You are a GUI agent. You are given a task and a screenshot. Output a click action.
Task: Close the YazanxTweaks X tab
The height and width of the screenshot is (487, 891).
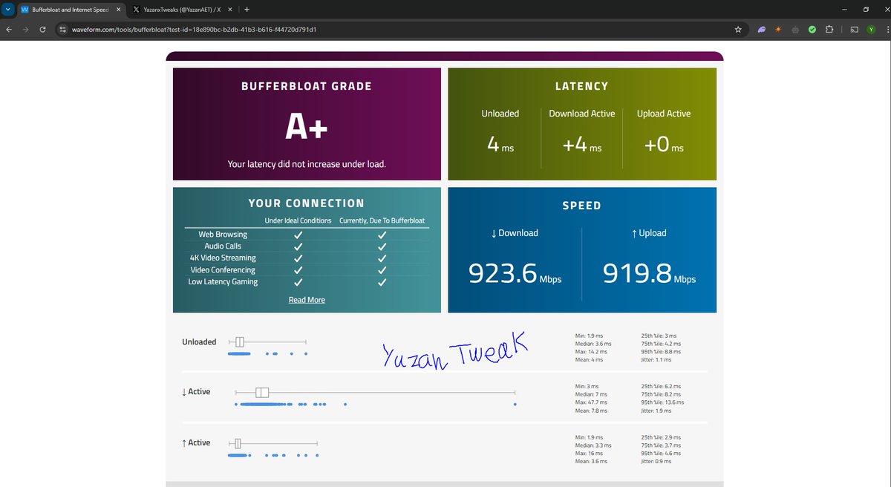point(229,10)
